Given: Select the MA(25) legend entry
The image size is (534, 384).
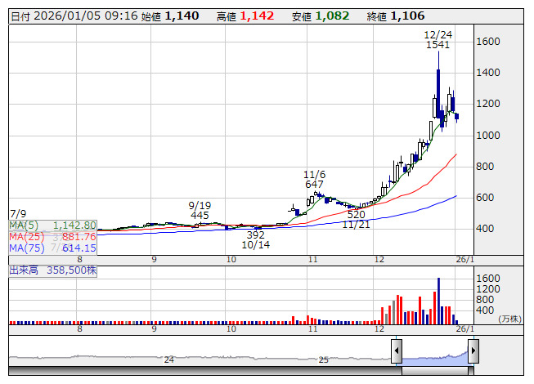Looking at the screenshot, I should click(x=53, y=237).
